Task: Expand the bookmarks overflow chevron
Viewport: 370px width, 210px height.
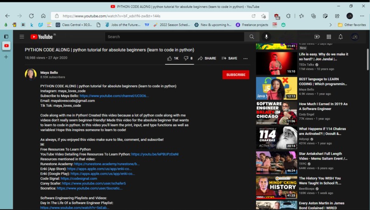Action: pyautogui.click(x=331, y=25)
